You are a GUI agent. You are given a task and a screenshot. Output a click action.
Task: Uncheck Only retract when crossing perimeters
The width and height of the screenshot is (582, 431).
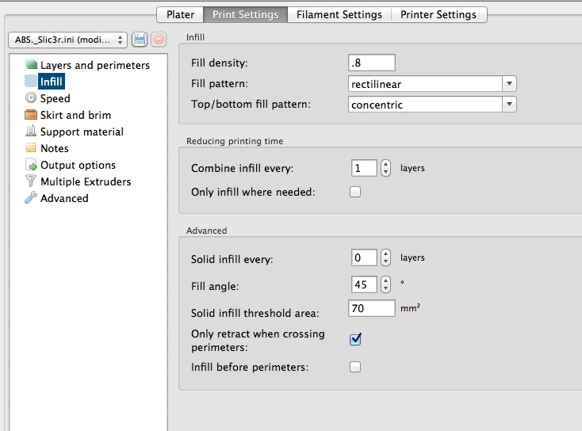(x=355, y=339)
